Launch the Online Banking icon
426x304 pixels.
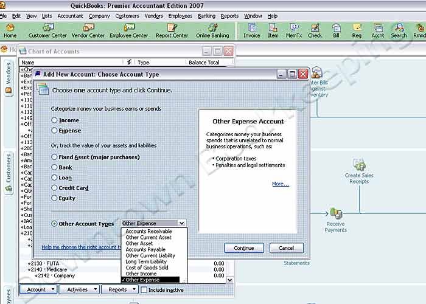(212, 30)
